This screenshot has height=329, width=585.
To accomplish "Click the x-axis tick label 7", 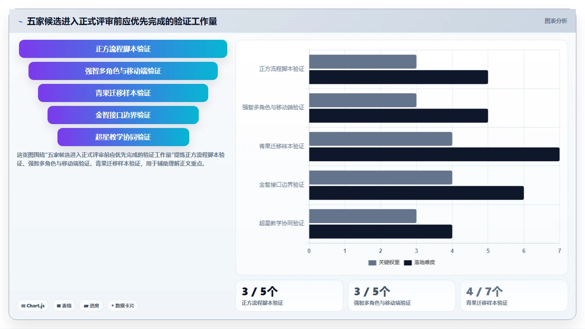I will (x=560, y=251).
